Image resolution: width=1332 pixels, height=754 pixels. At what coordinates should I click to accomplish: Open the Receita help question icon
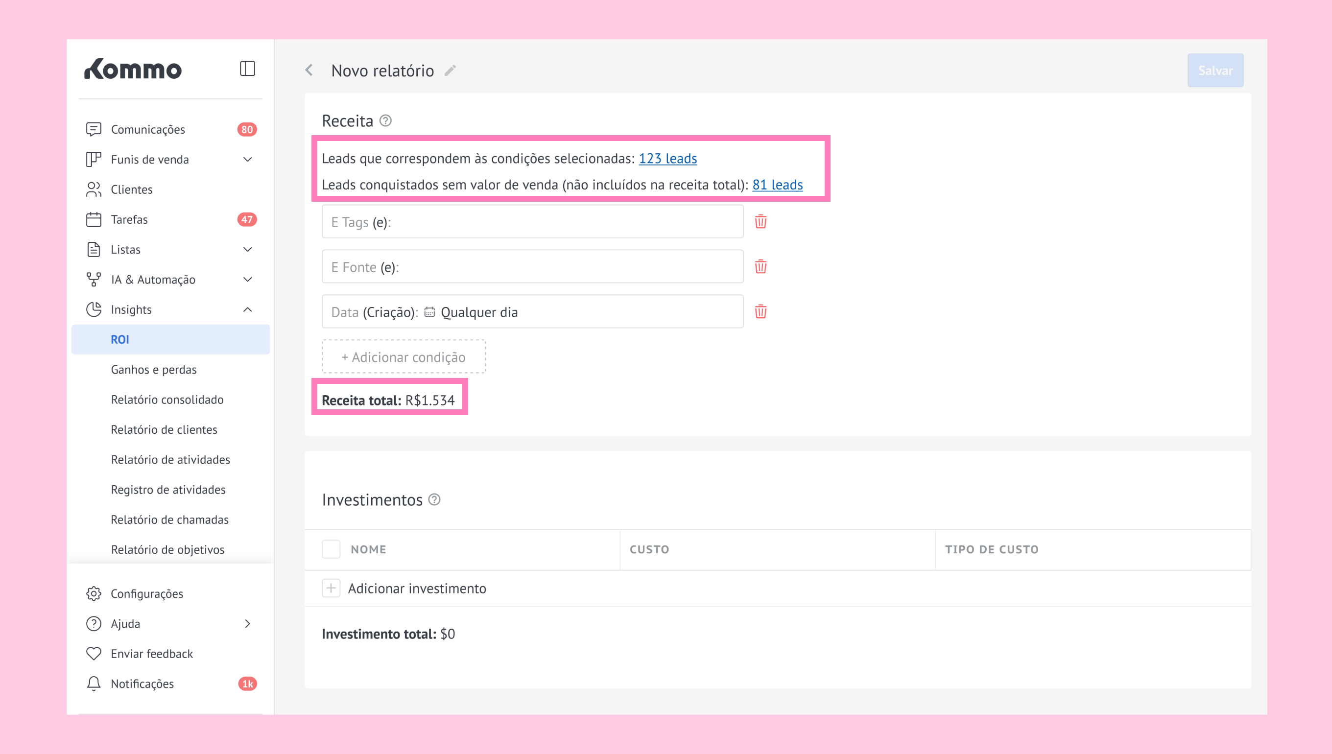385,120
